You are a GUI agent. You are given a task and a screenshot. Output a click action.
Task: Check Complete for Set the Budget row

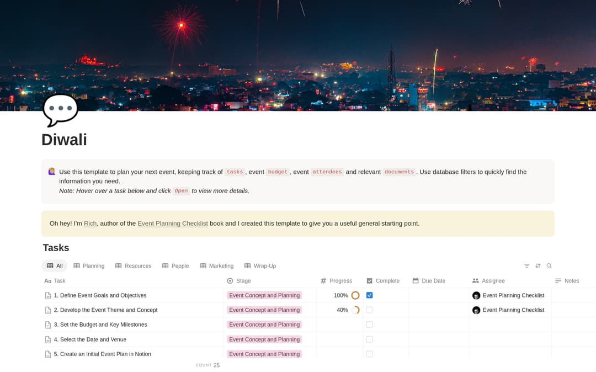pos(369,325)
